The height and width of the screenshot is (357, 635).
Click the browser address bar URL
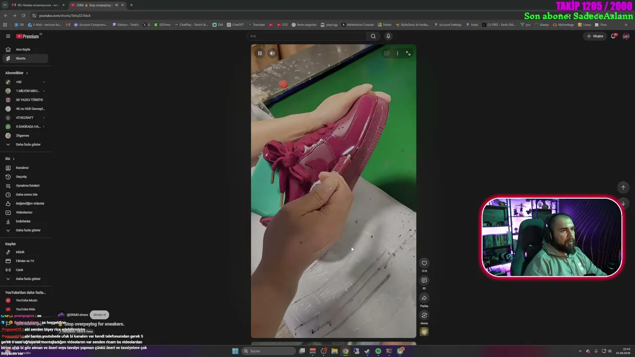tap(65, 16)
